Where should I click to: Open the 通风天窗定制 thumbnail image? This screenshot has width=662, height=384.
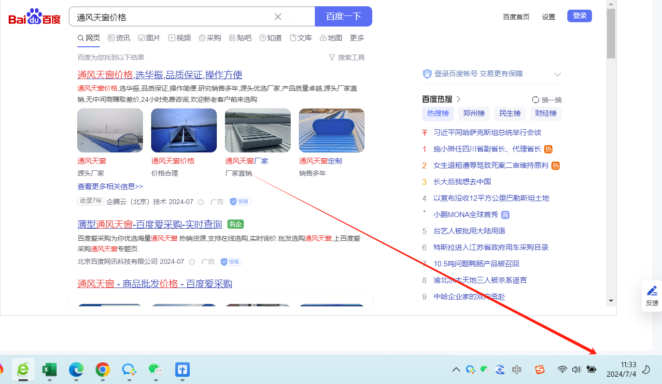pos(332,130)
